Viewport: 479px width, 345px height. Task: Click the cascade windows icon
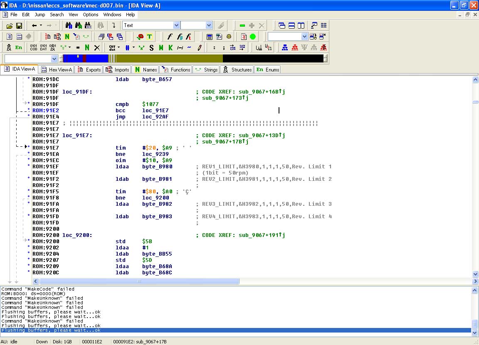(x=282, y=25)
